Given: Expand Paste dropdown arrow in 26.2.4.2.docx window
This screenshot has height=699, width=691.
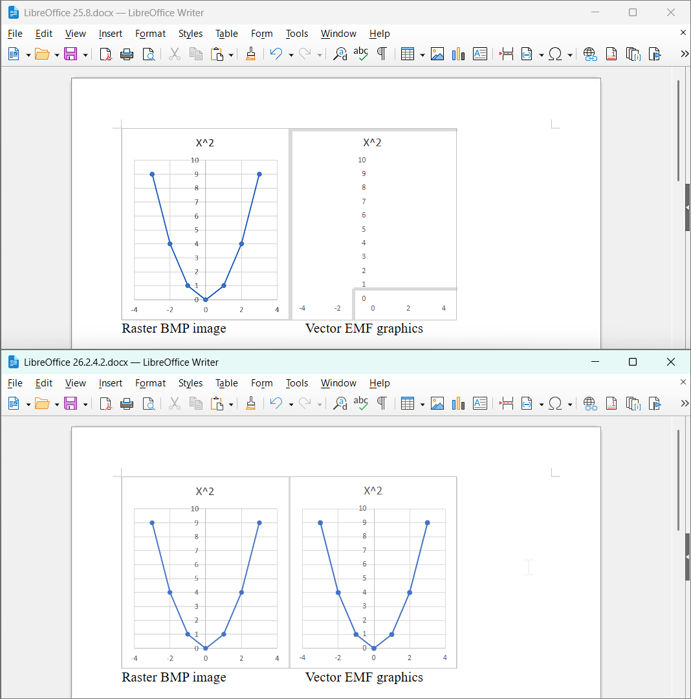Looking at the screenshot, I should 231,405.
